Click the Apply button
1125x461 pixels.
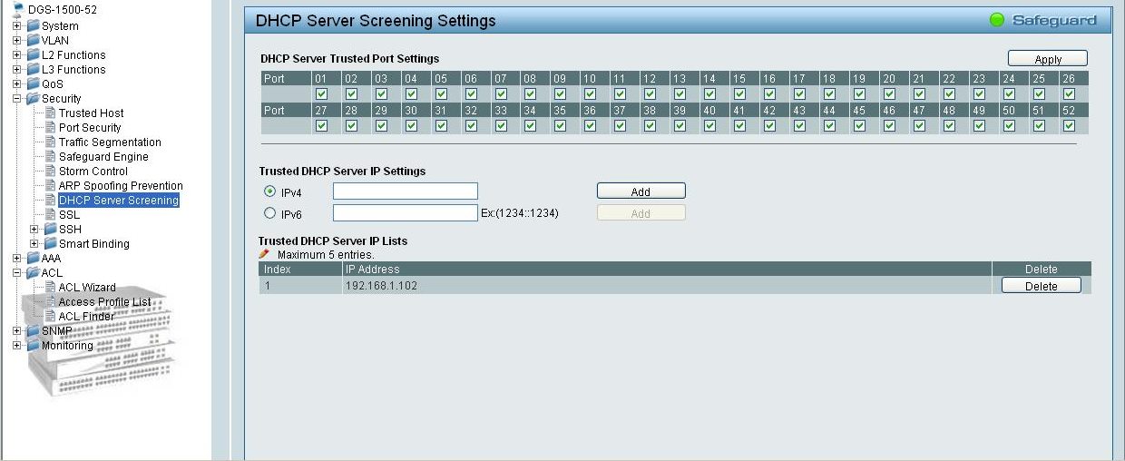click(1048, 59)
